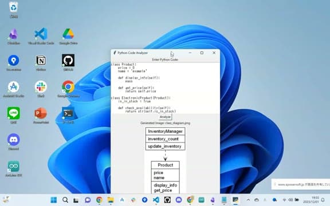Open the network icon in system tray

click(285, 200)
